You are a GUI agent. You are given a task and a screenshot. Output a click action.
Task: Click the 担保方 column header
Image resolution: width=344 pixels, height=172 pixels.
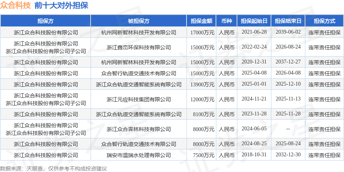[x=45, y=21]
